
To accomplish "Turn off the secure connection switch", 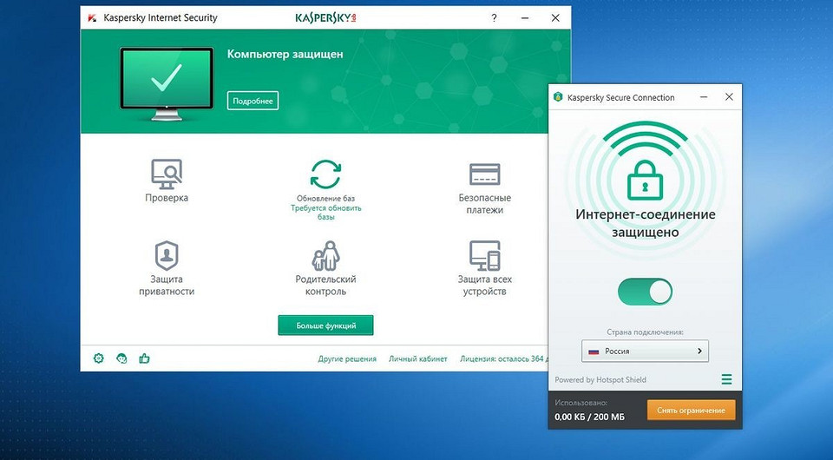I will [x=645, y=292].
